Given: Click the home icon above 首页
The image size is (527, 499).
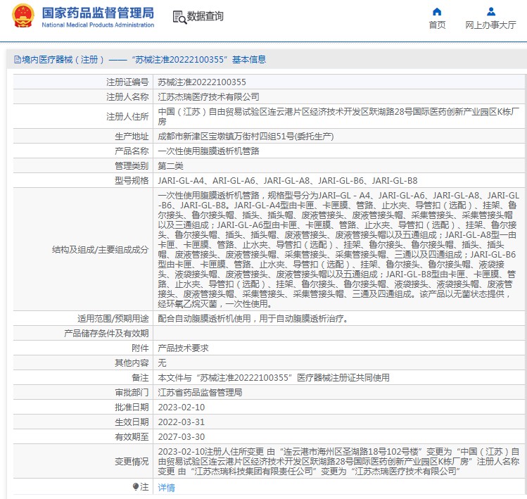Looking at the screenshot, I should [x=437, y=12].
